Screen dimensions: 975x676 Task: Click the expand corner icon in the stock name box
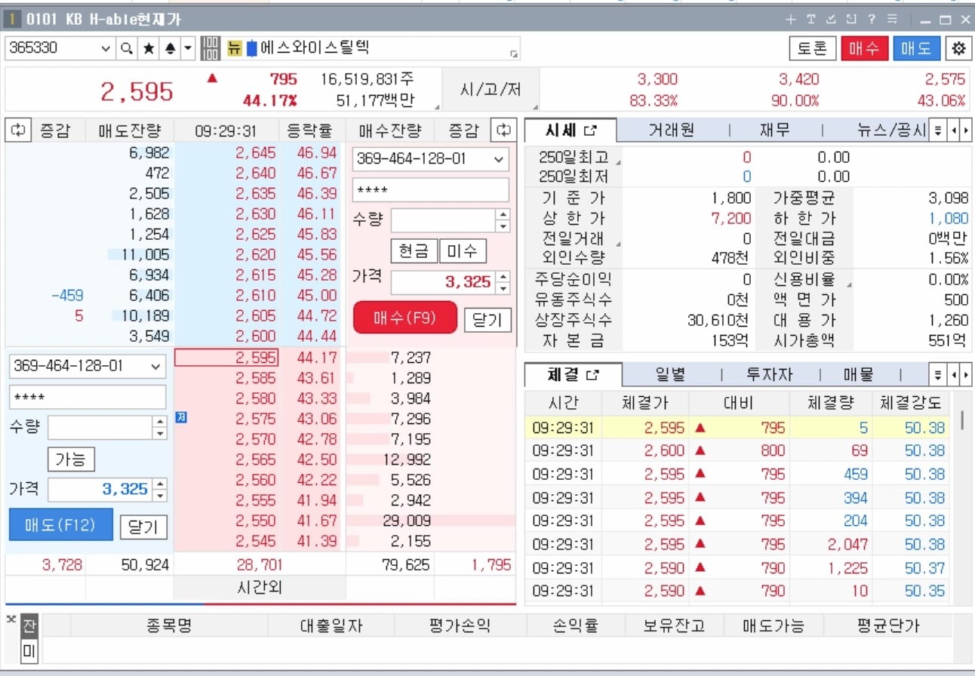(514, 54)
